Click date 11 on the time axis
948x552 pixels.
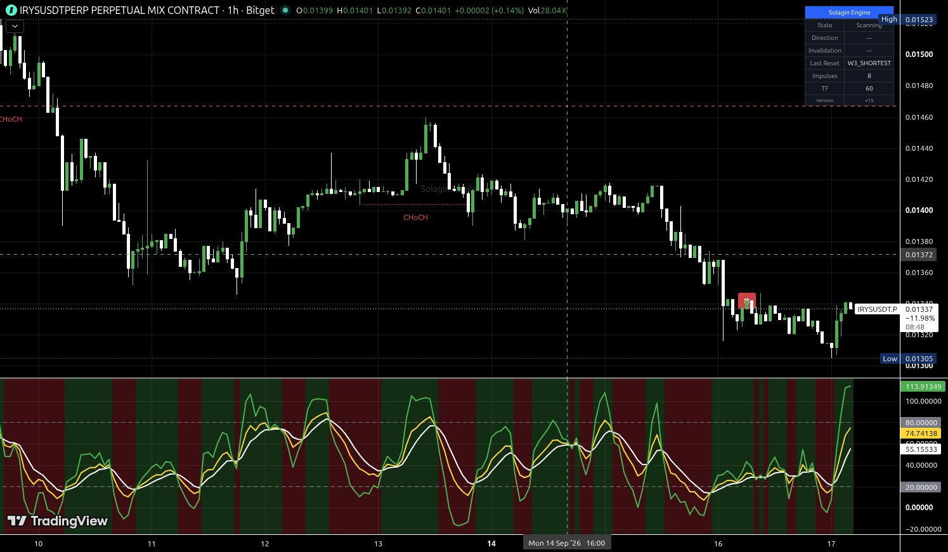[x=152, y=544]
